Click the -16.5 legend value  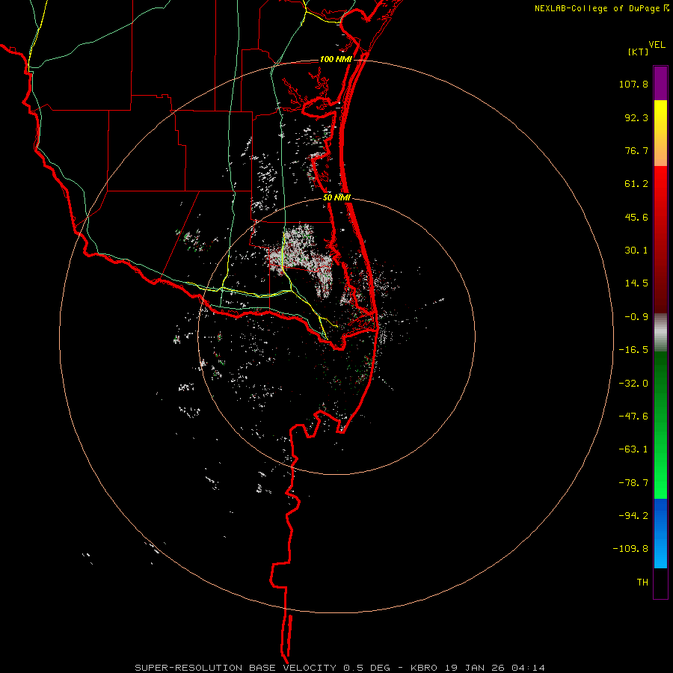[633, 350]
